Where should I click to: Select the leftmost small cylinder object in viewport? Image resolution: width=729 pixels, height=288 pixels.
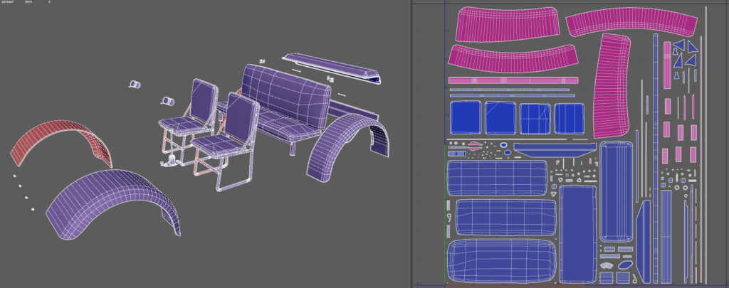135,84
